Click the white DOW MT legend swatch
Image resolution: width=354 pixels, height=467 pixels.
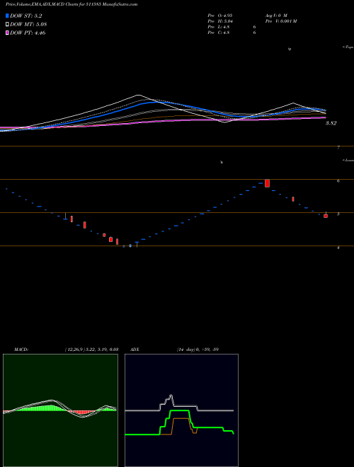point(7,25)
